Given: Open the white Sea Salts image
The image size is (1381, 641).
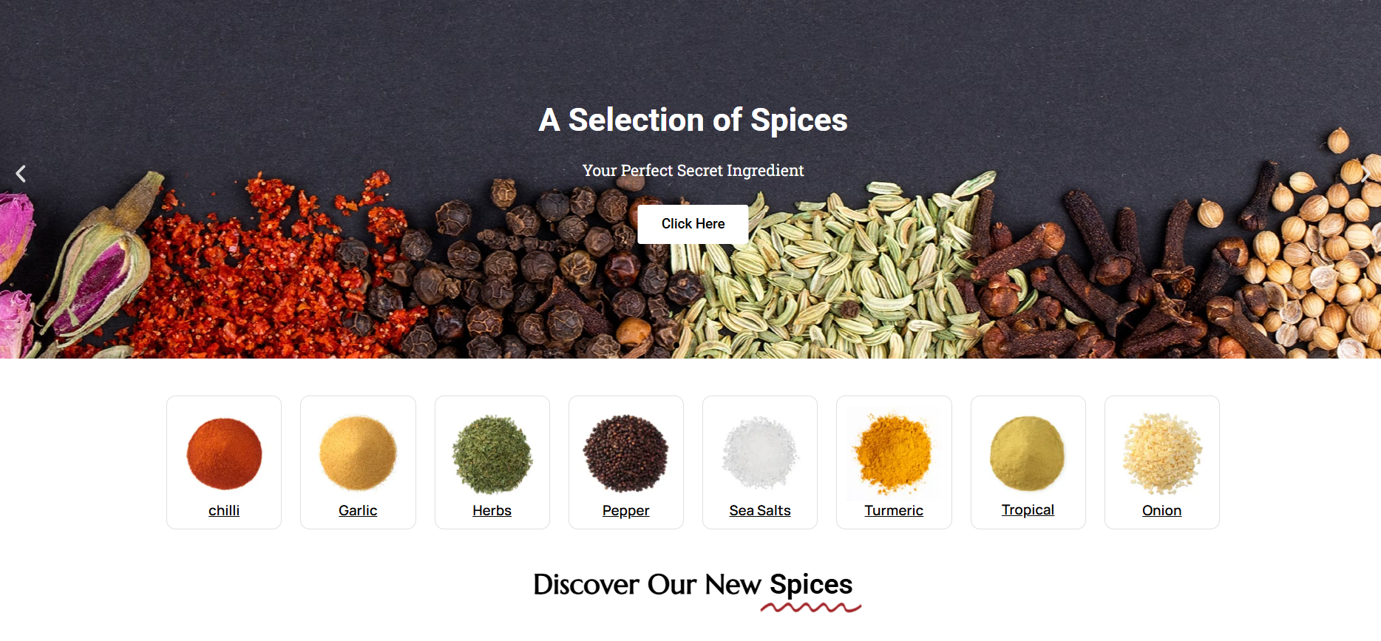Looking at the screenshot, I should click(x=760, y=453).
